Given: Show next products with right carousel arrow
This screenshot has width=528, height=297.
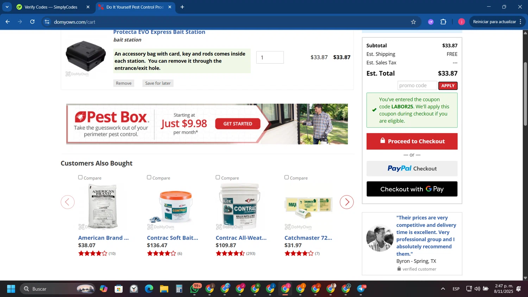Looking at the screenshot, I should (347, 202).
